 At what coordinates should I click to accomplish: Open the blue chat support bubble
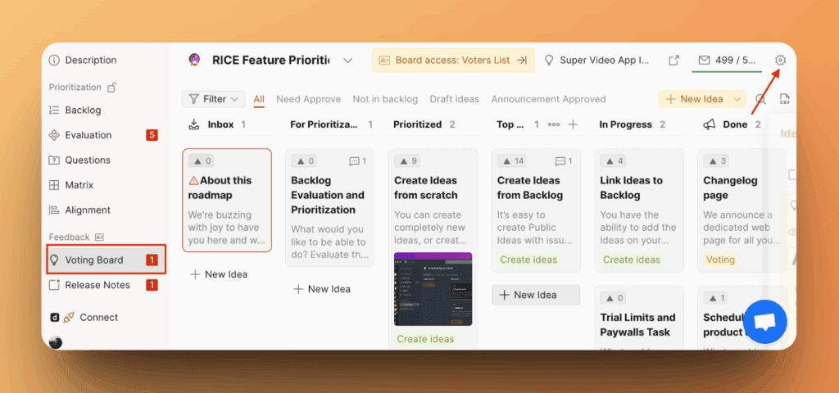tap(765, 323)
